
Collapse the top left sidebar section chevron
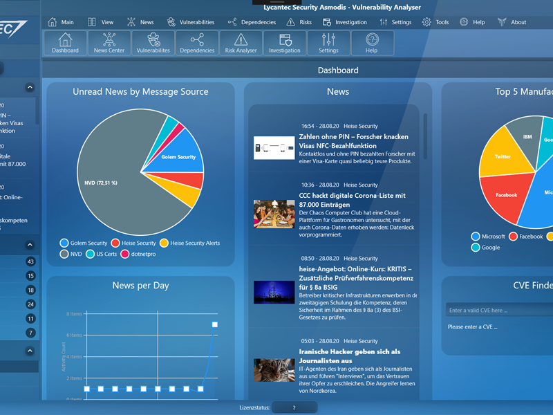30,88
